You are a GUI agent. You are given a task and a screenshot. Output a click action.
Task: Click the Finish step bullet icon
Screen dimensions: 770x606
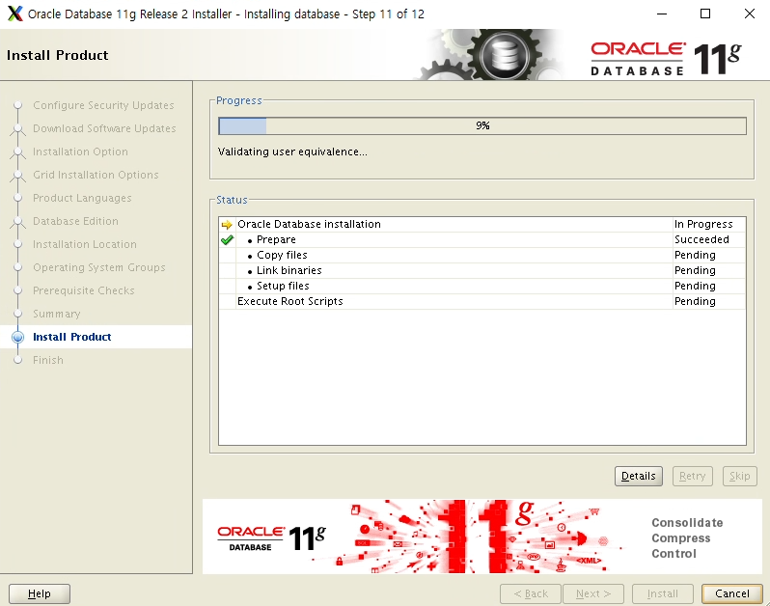(x=17, y=360)
